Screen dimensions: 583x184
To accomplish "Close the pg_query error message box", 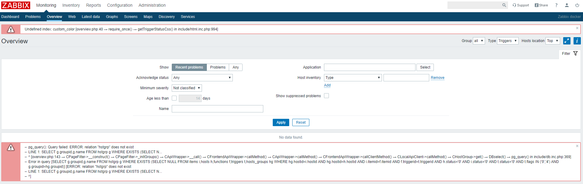I will point(577,146).
